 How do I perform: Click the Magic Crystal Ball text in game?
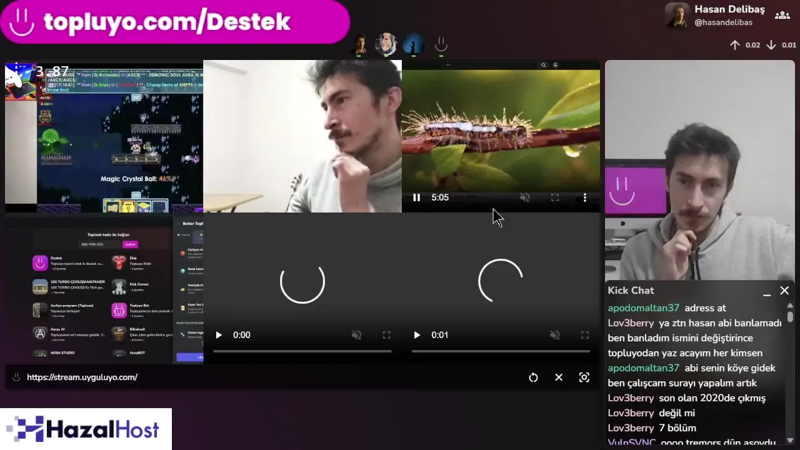point(136,179)
